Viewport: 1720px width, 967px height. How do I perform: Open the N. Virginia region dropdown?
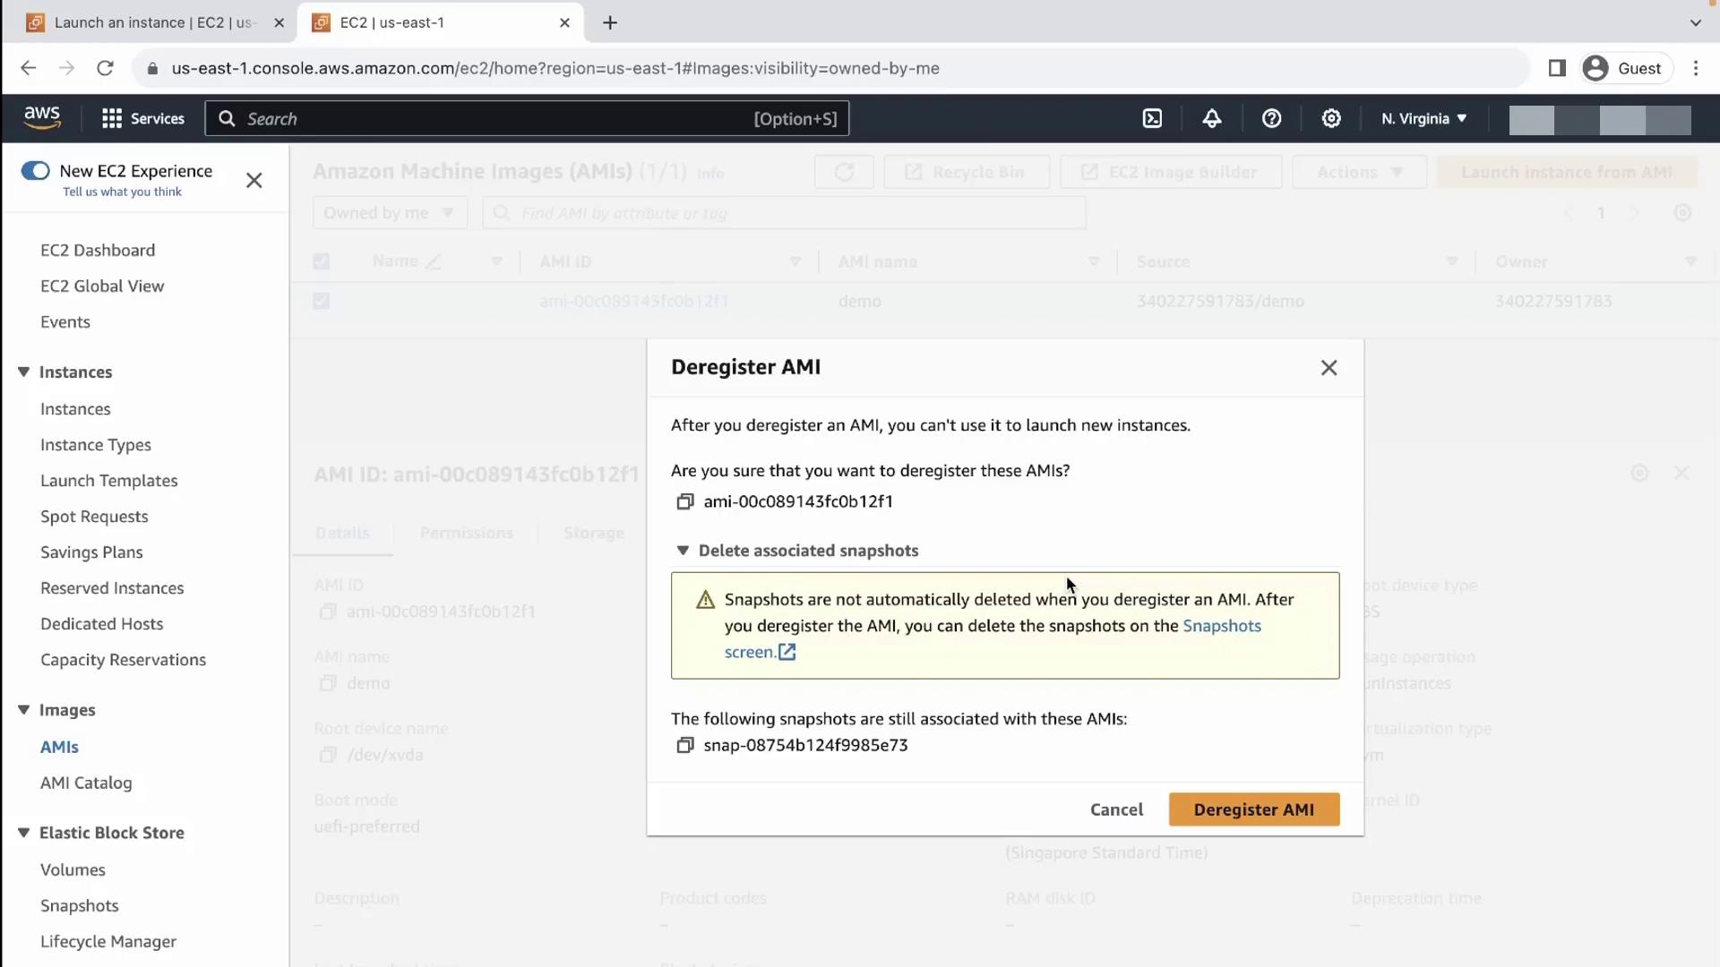click(1423, 118)
